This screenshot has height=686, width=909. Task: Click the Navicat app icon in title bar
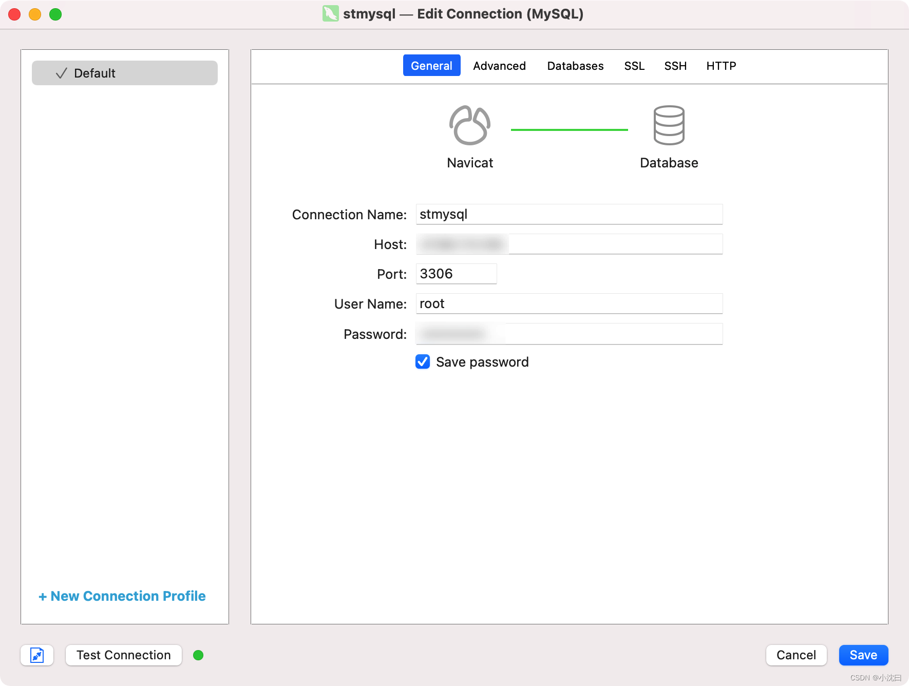pyautogui.click(x=330, y=13)
